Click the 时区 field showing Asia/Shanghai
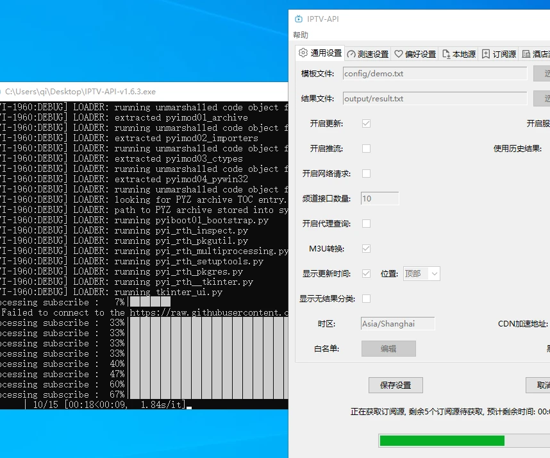The height and width of the screenshot is (458, 550). click(397, 324)
